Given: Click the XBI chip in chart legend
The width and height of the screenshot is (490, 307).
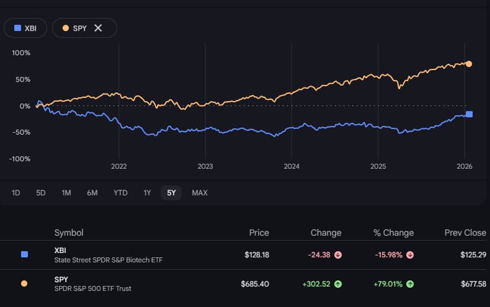Looking at the screenshot, I should coord(26,28).
